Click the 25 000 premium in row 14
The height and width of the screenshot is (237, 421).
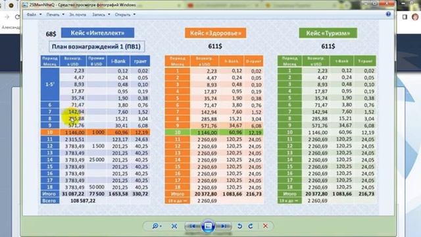[97, 159]
